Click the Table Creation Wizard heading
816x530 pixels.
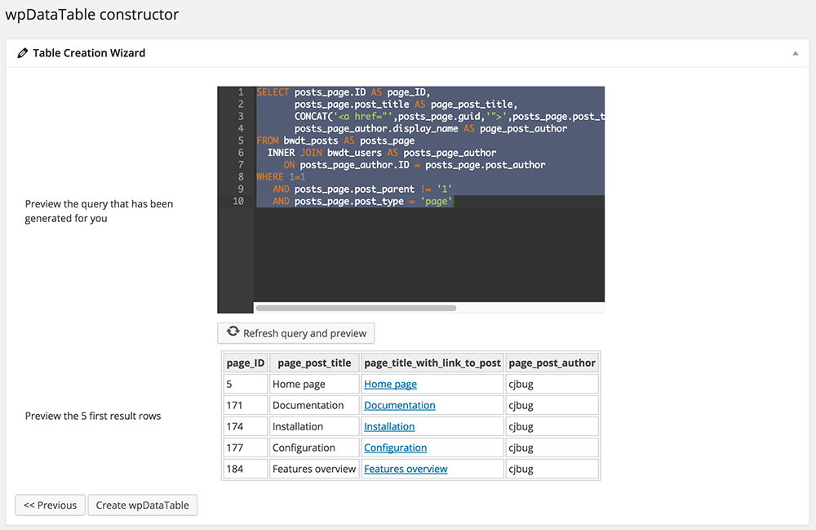pyautogui.click(x=89, y=53)
